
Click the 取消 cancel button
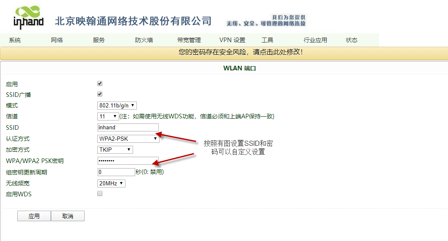click(68, 216)
